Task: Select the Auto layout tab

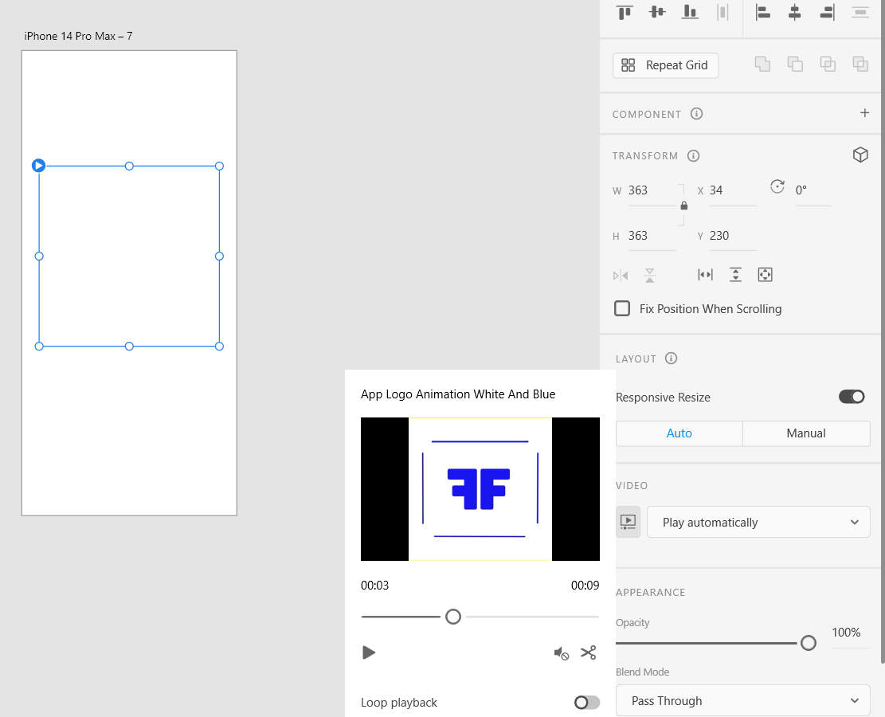Action: point(679,433)
